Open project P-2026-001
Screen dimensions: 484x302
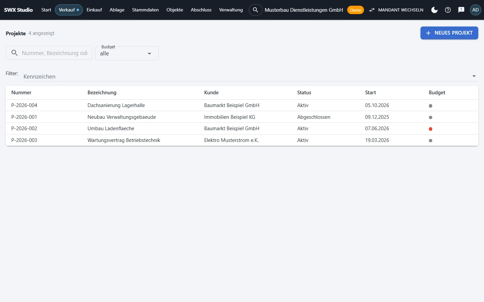pos(24,117)
